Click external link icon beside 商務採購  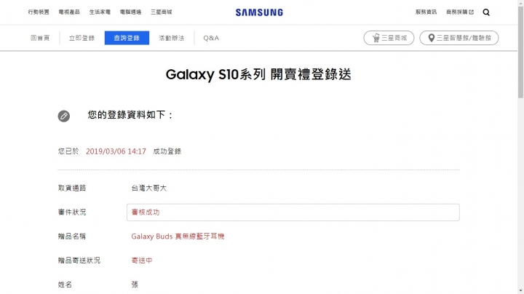tap(471, 12)
